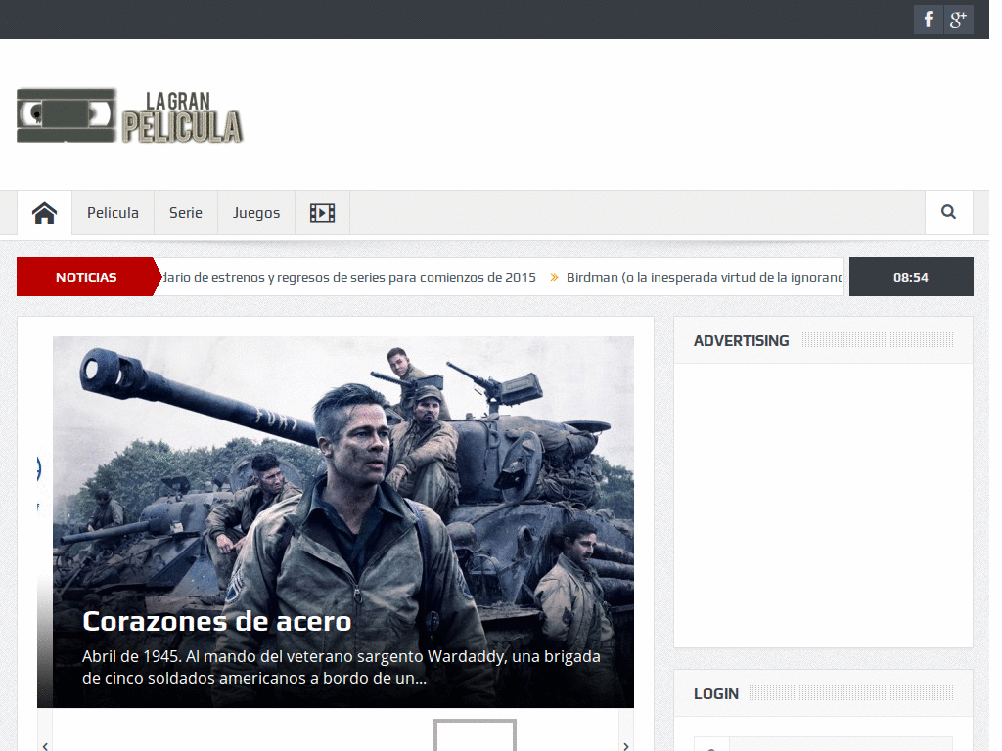Go to the home page icon

pos(45,212)
